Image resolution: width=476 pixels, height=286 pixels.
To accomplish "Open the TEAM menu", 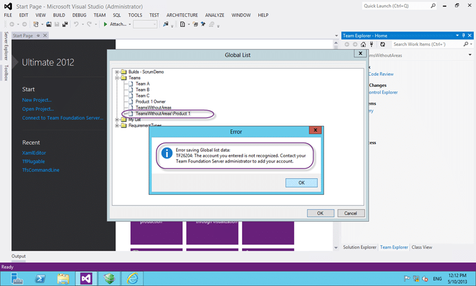I will pos(99,15).
